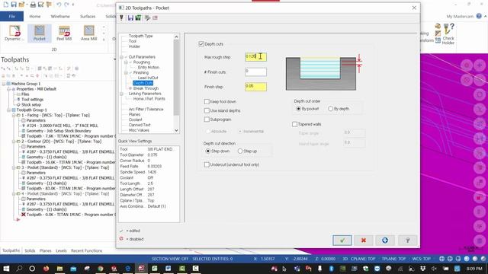Screen dimensions: 488x274
Task: Collapse the Properties - Mill Default node
Action: (x=8, y=89)
